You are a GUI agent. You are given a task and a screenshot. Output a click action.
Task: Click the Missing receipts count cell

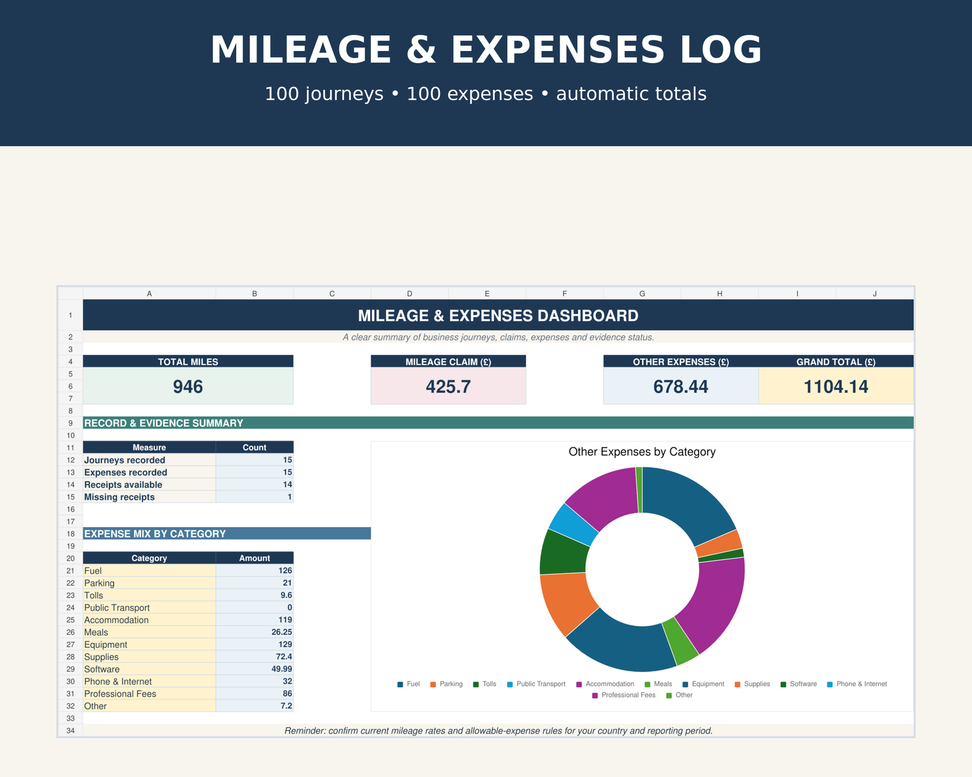pyautogui.click(x=255, y=497)
